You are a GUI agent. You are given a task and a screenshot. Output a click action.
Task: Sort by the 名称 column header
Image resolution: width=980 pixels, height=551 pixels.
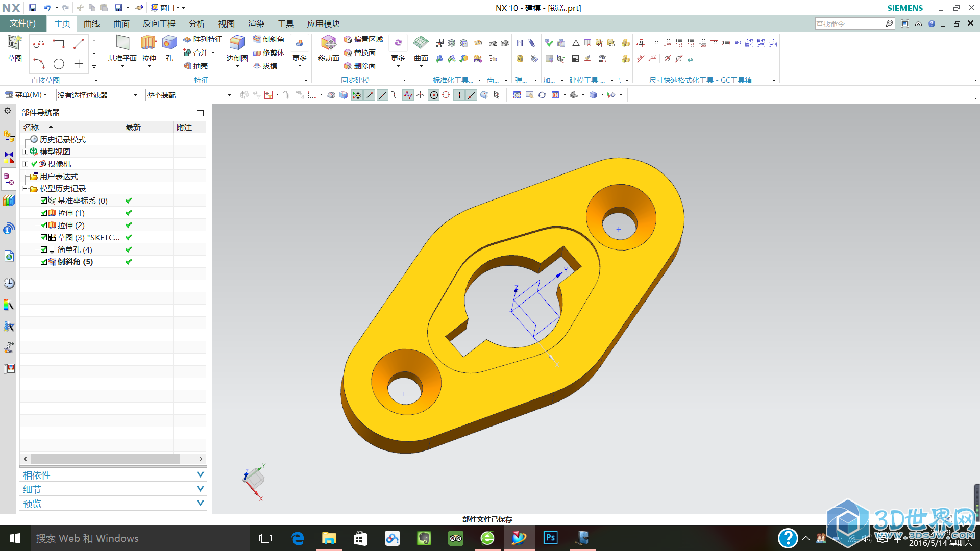(x=71, y=127)
